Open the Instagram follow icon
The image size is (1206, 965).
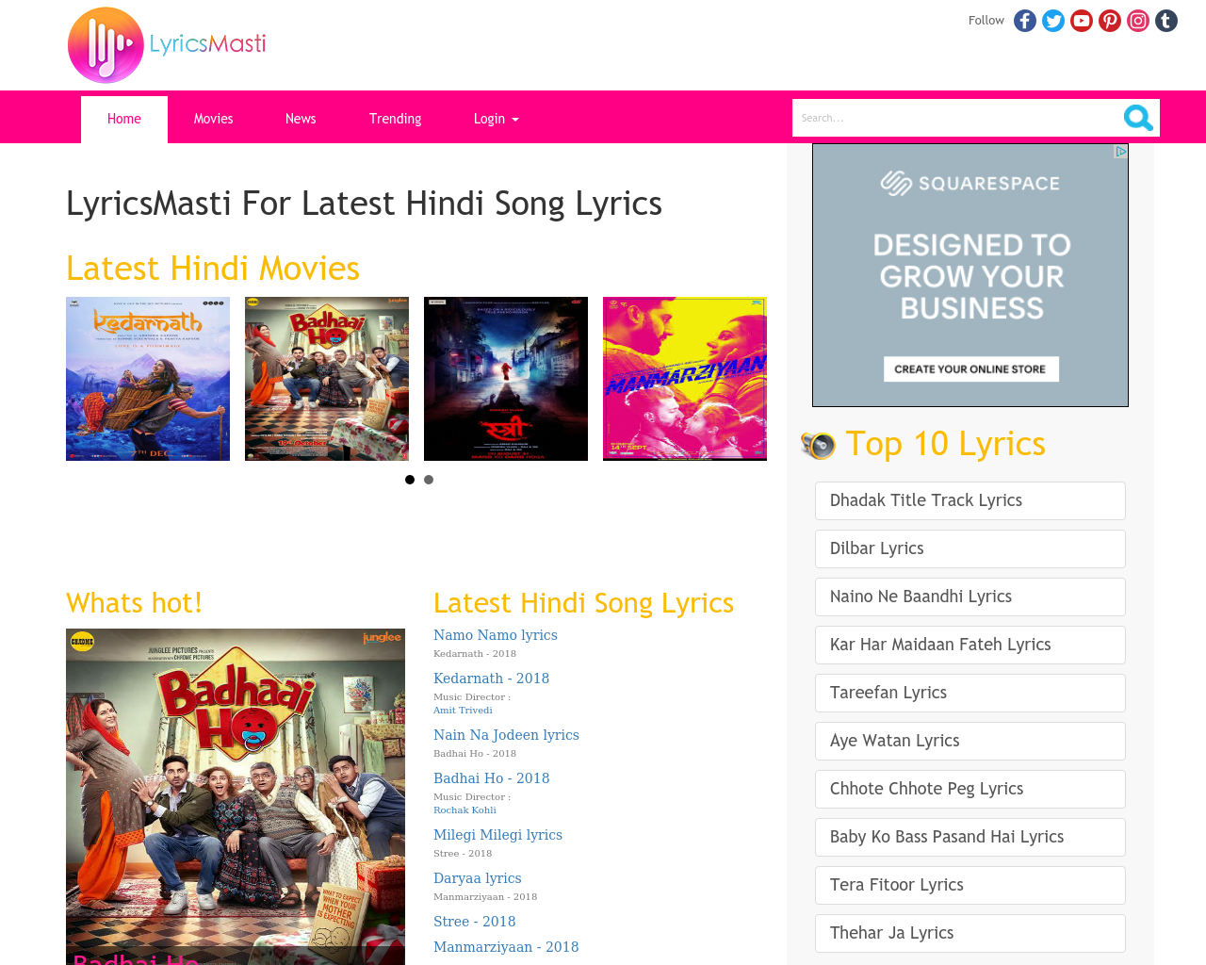(x=1138, y=21)
